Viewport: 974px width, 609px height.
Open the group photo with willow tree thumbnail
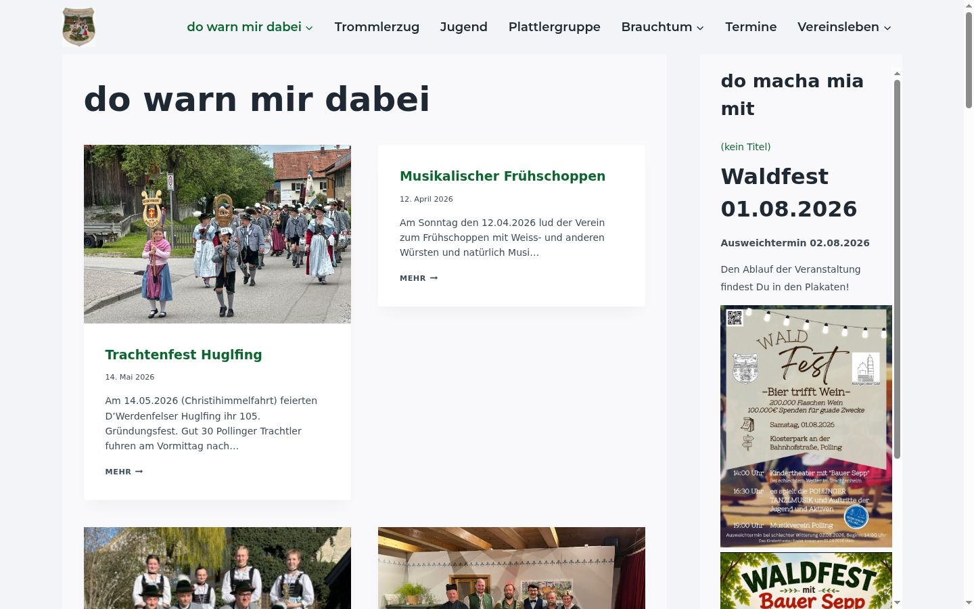click(x=217, y=568)
